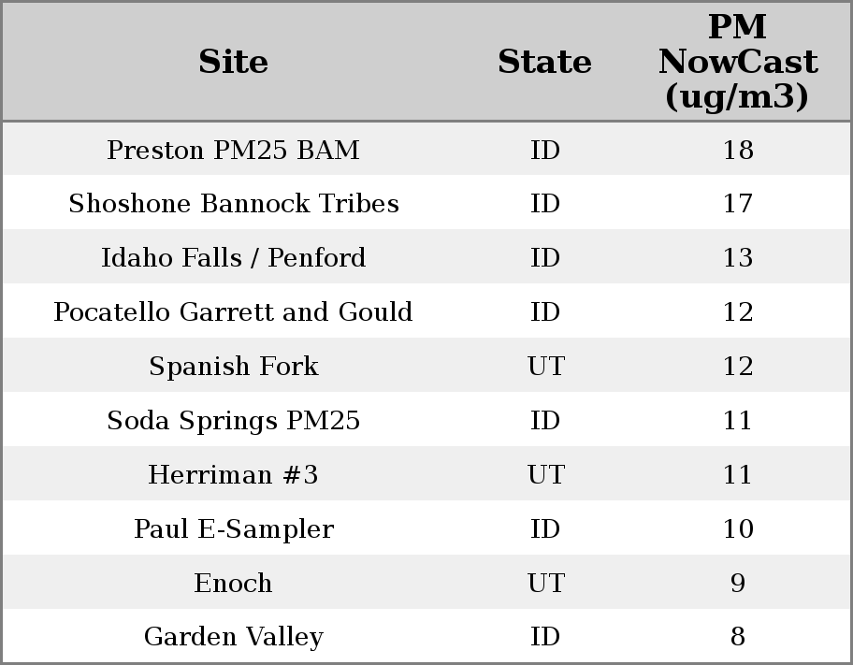Select Pocatello Garrett and Gould site

tap(233, 312)
